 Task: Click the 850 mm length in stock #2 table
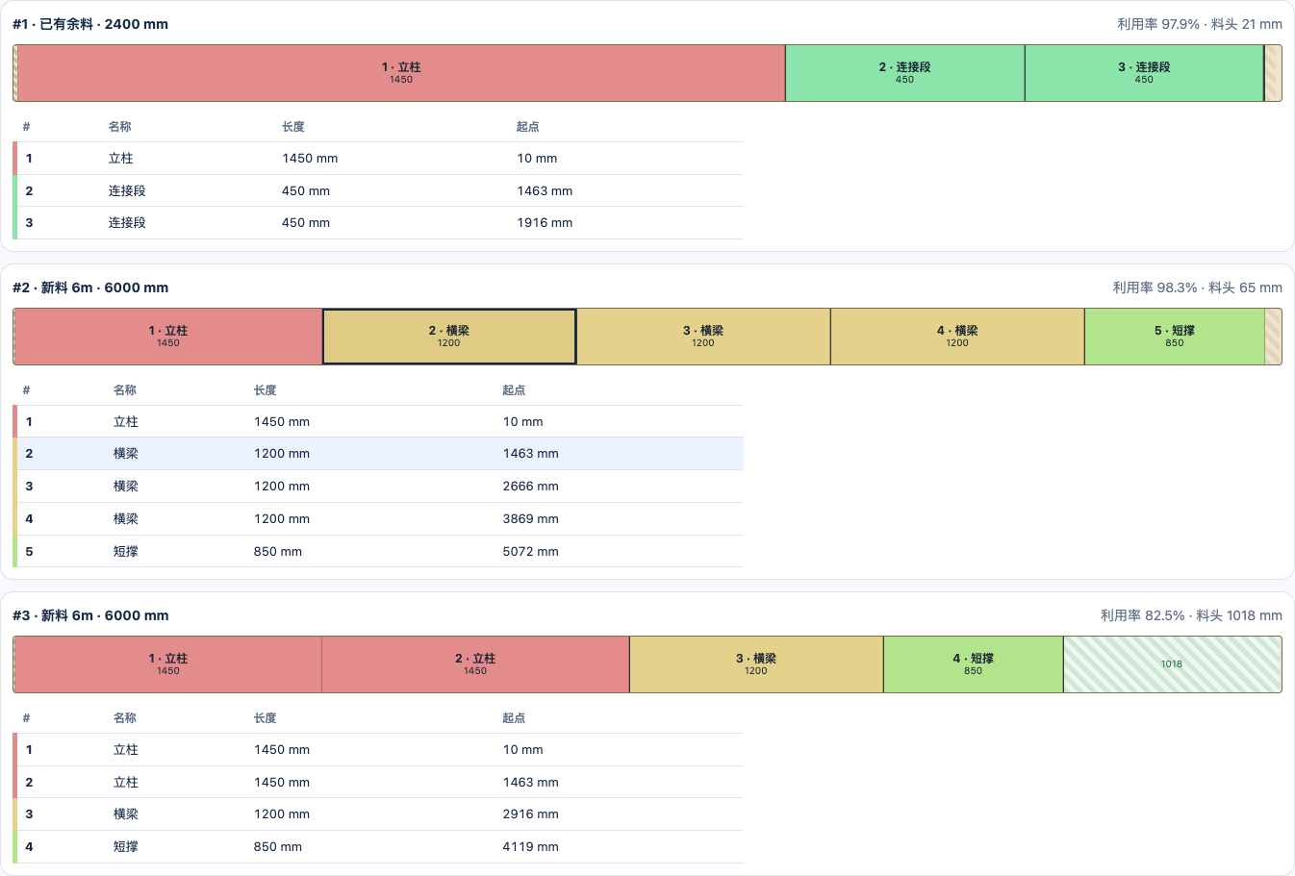278,551
